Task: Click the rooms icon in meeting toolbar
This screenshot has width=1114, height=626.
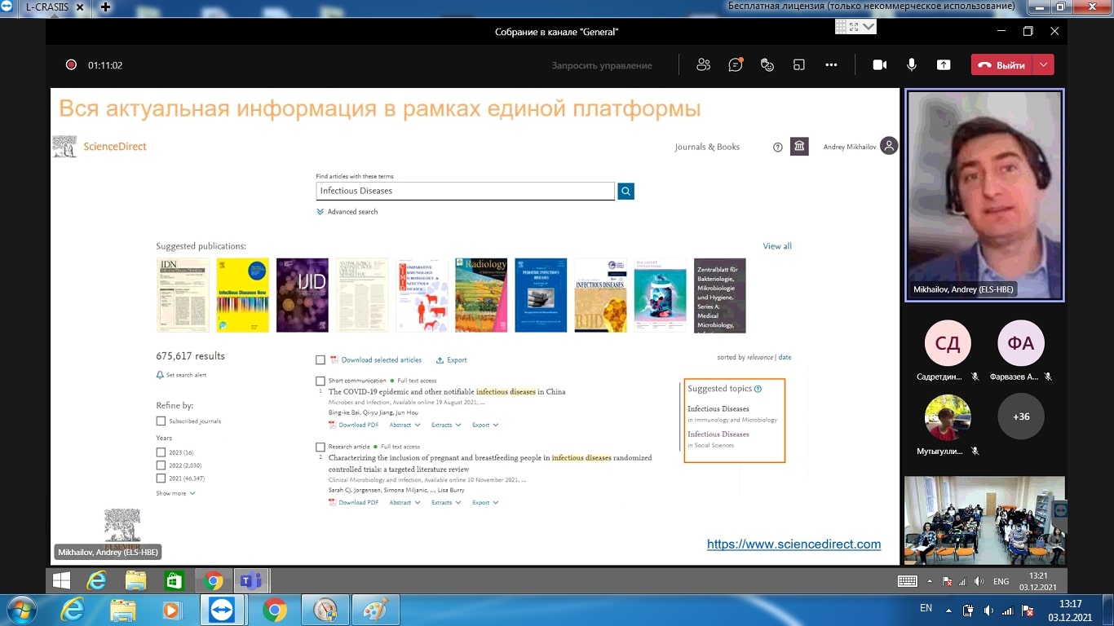Action: coord(799,65)
